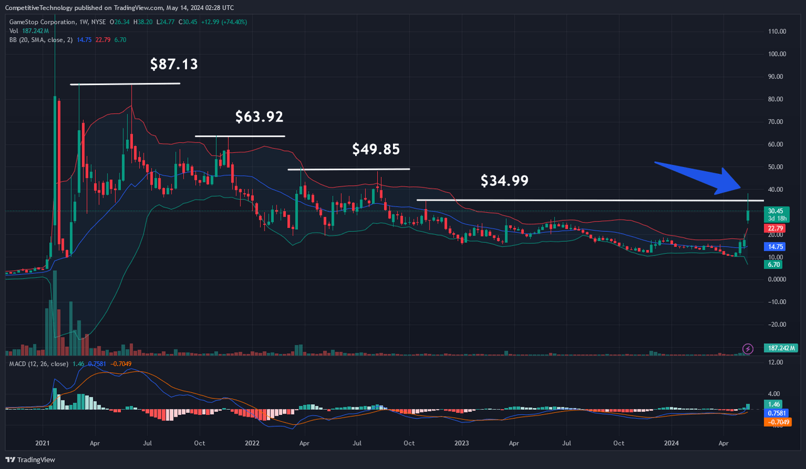Click the 2024 label on time axis

(x=671, y=443)
